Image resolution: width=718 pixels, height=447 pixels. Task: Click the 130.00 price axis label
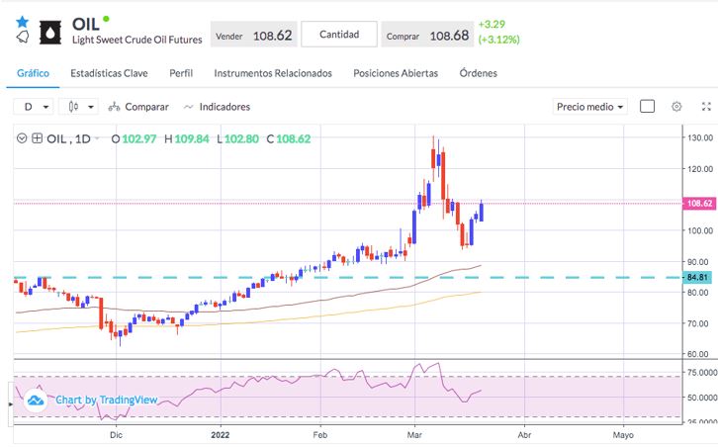coord(700,137)
